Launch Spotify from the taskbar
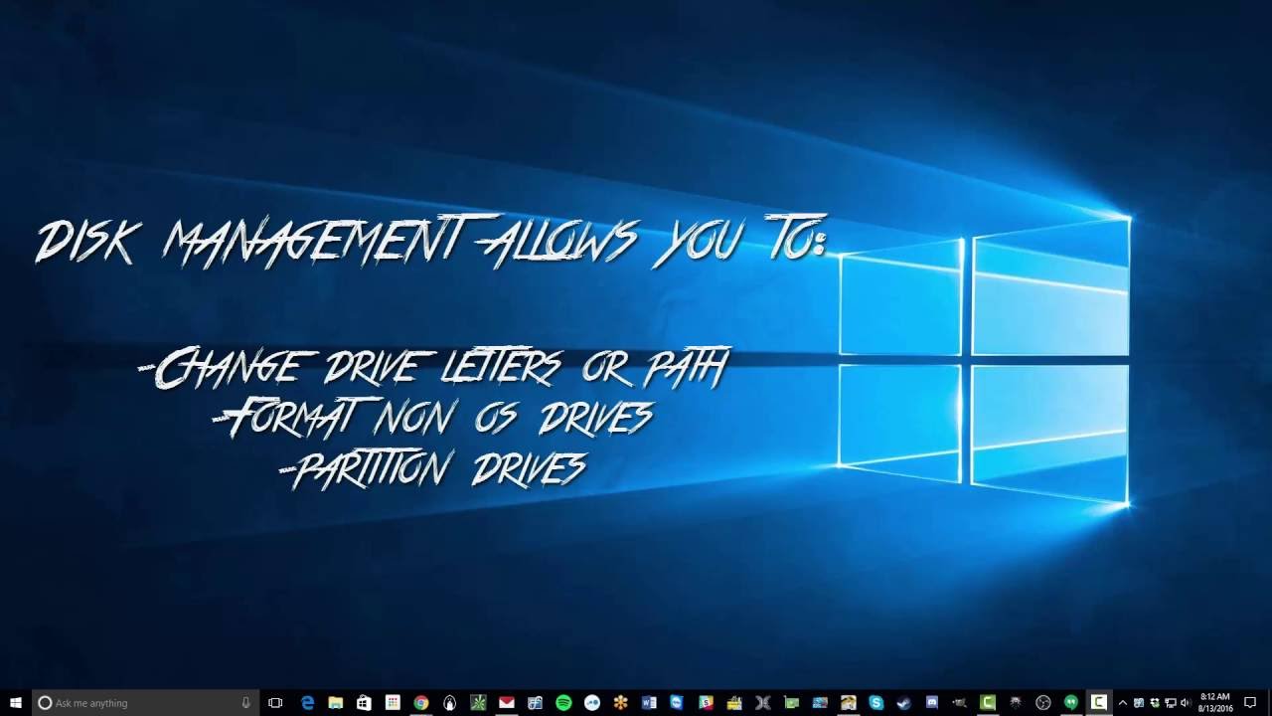The width and height of the screenshot is (1272, 716). click(563, 702)
